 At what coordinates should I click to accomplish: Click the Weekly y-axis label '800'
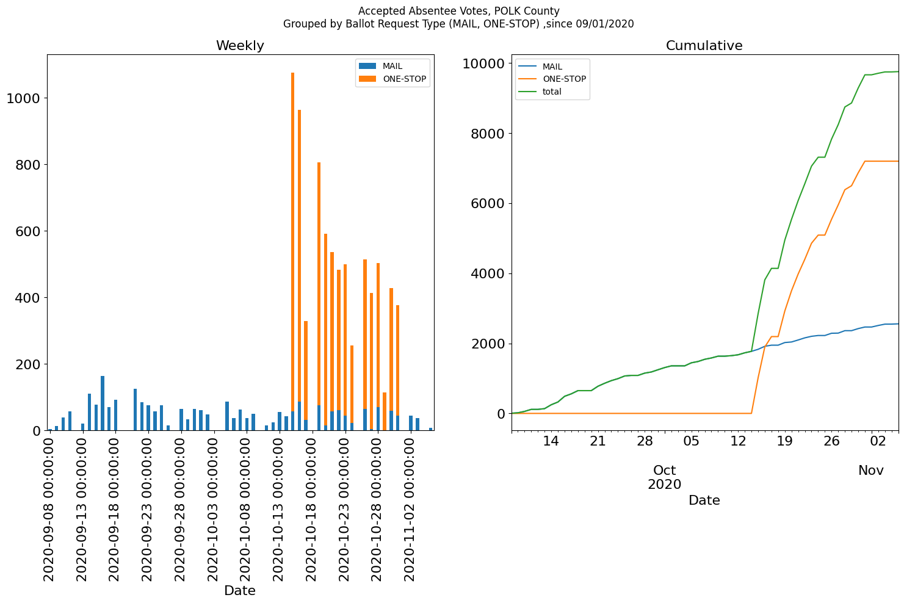[x=29, y=165]
